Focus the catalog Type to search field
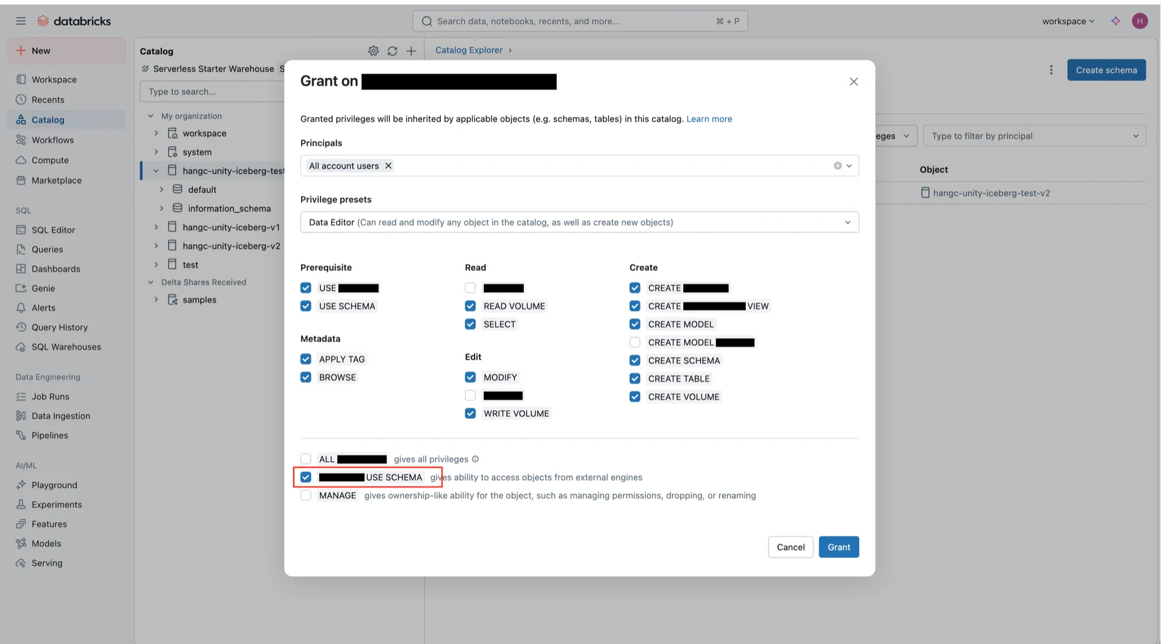Viewport: 1161px width, 644px height. pyautogui.click(x=212, y=92)
